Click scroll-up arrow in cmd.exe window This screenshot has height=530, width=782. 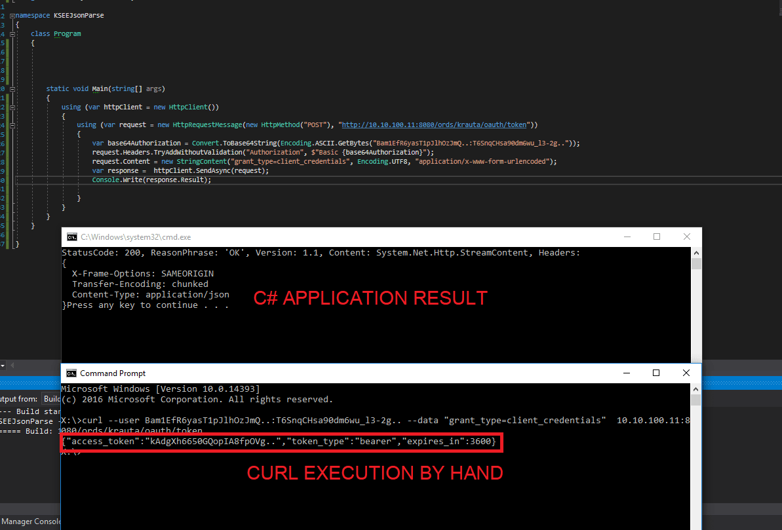(696, 253)
